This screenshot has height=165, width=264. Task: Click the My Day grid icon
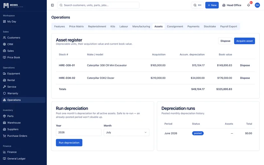tap(4, 21)
